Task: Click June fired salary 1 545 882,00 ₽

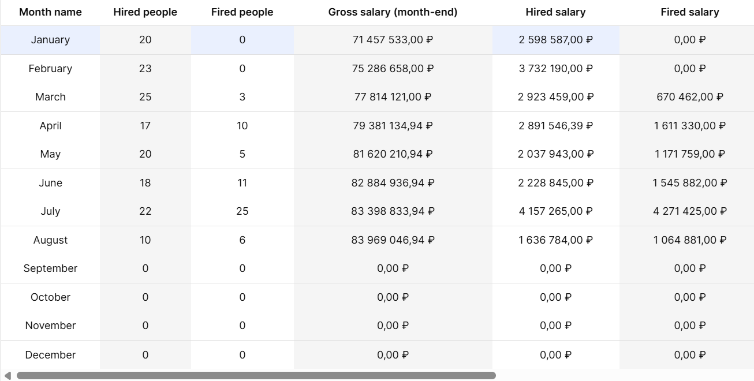Action: [x=689, y=183]
